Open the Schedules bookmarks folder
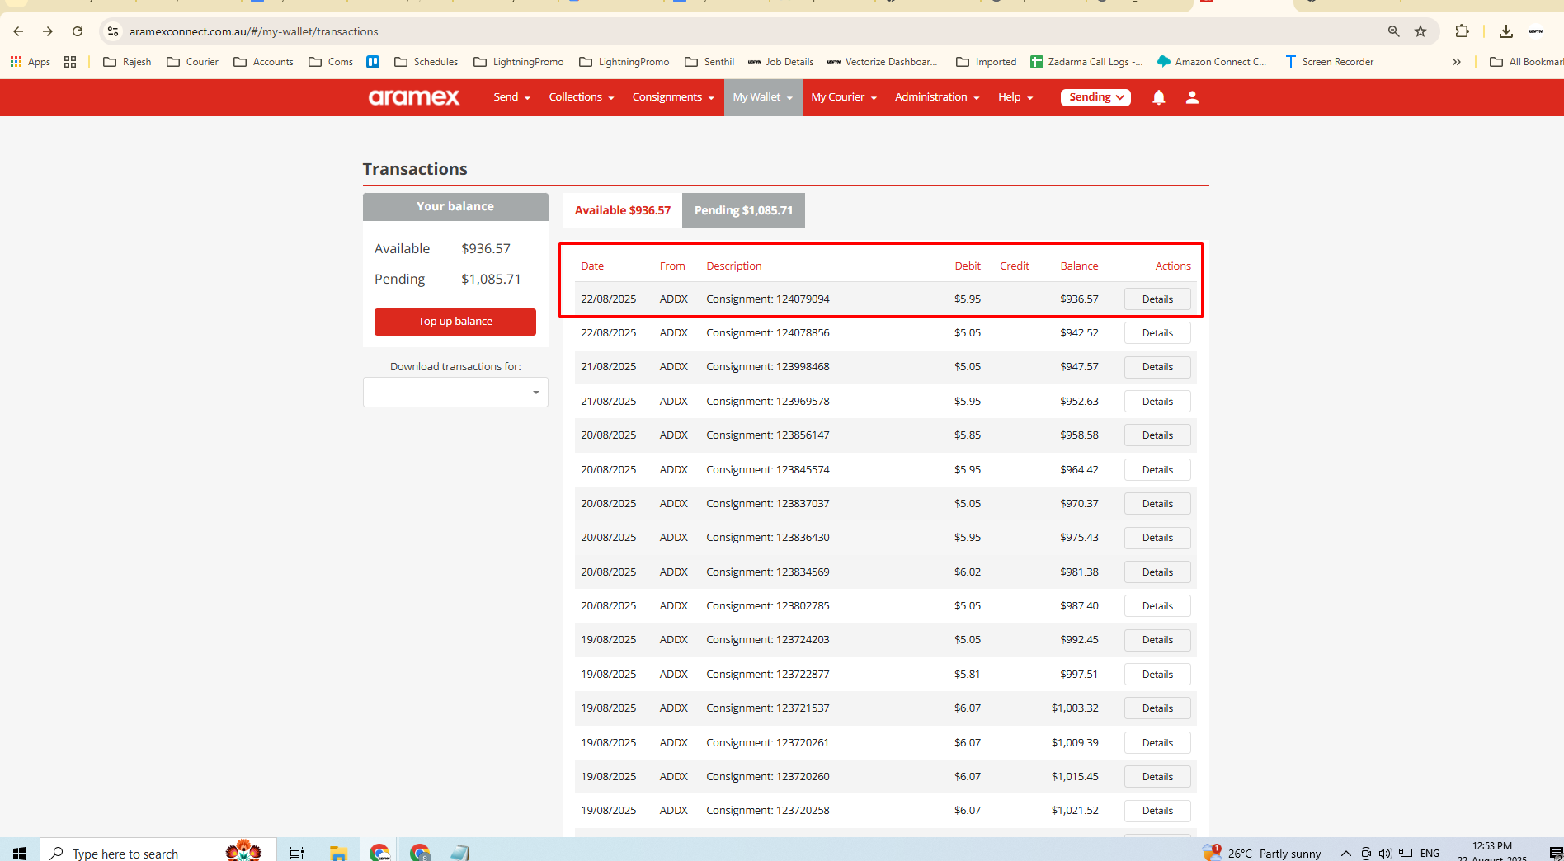1564x861 pixels. [x=426, y=62]
